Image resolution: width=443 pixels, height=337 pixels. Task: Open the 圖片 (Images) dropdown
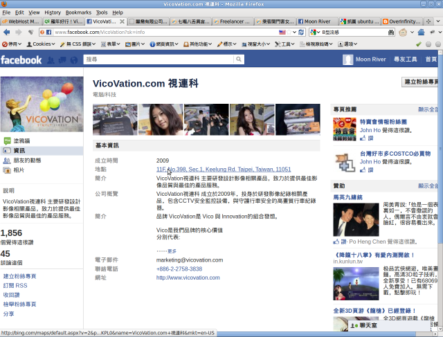tap(135, 44)
